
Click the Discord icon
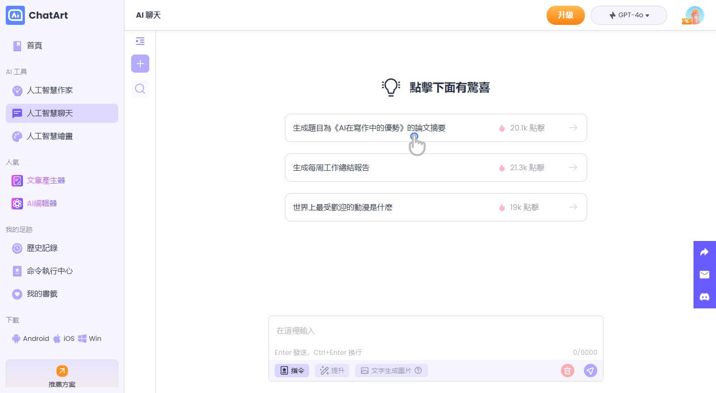[705, 297]
